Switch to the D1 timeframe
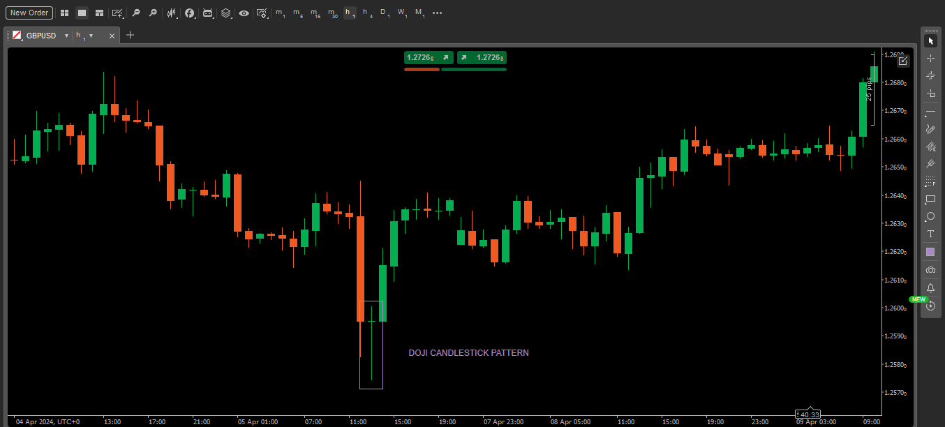945x427 pixels. point(384,13)
